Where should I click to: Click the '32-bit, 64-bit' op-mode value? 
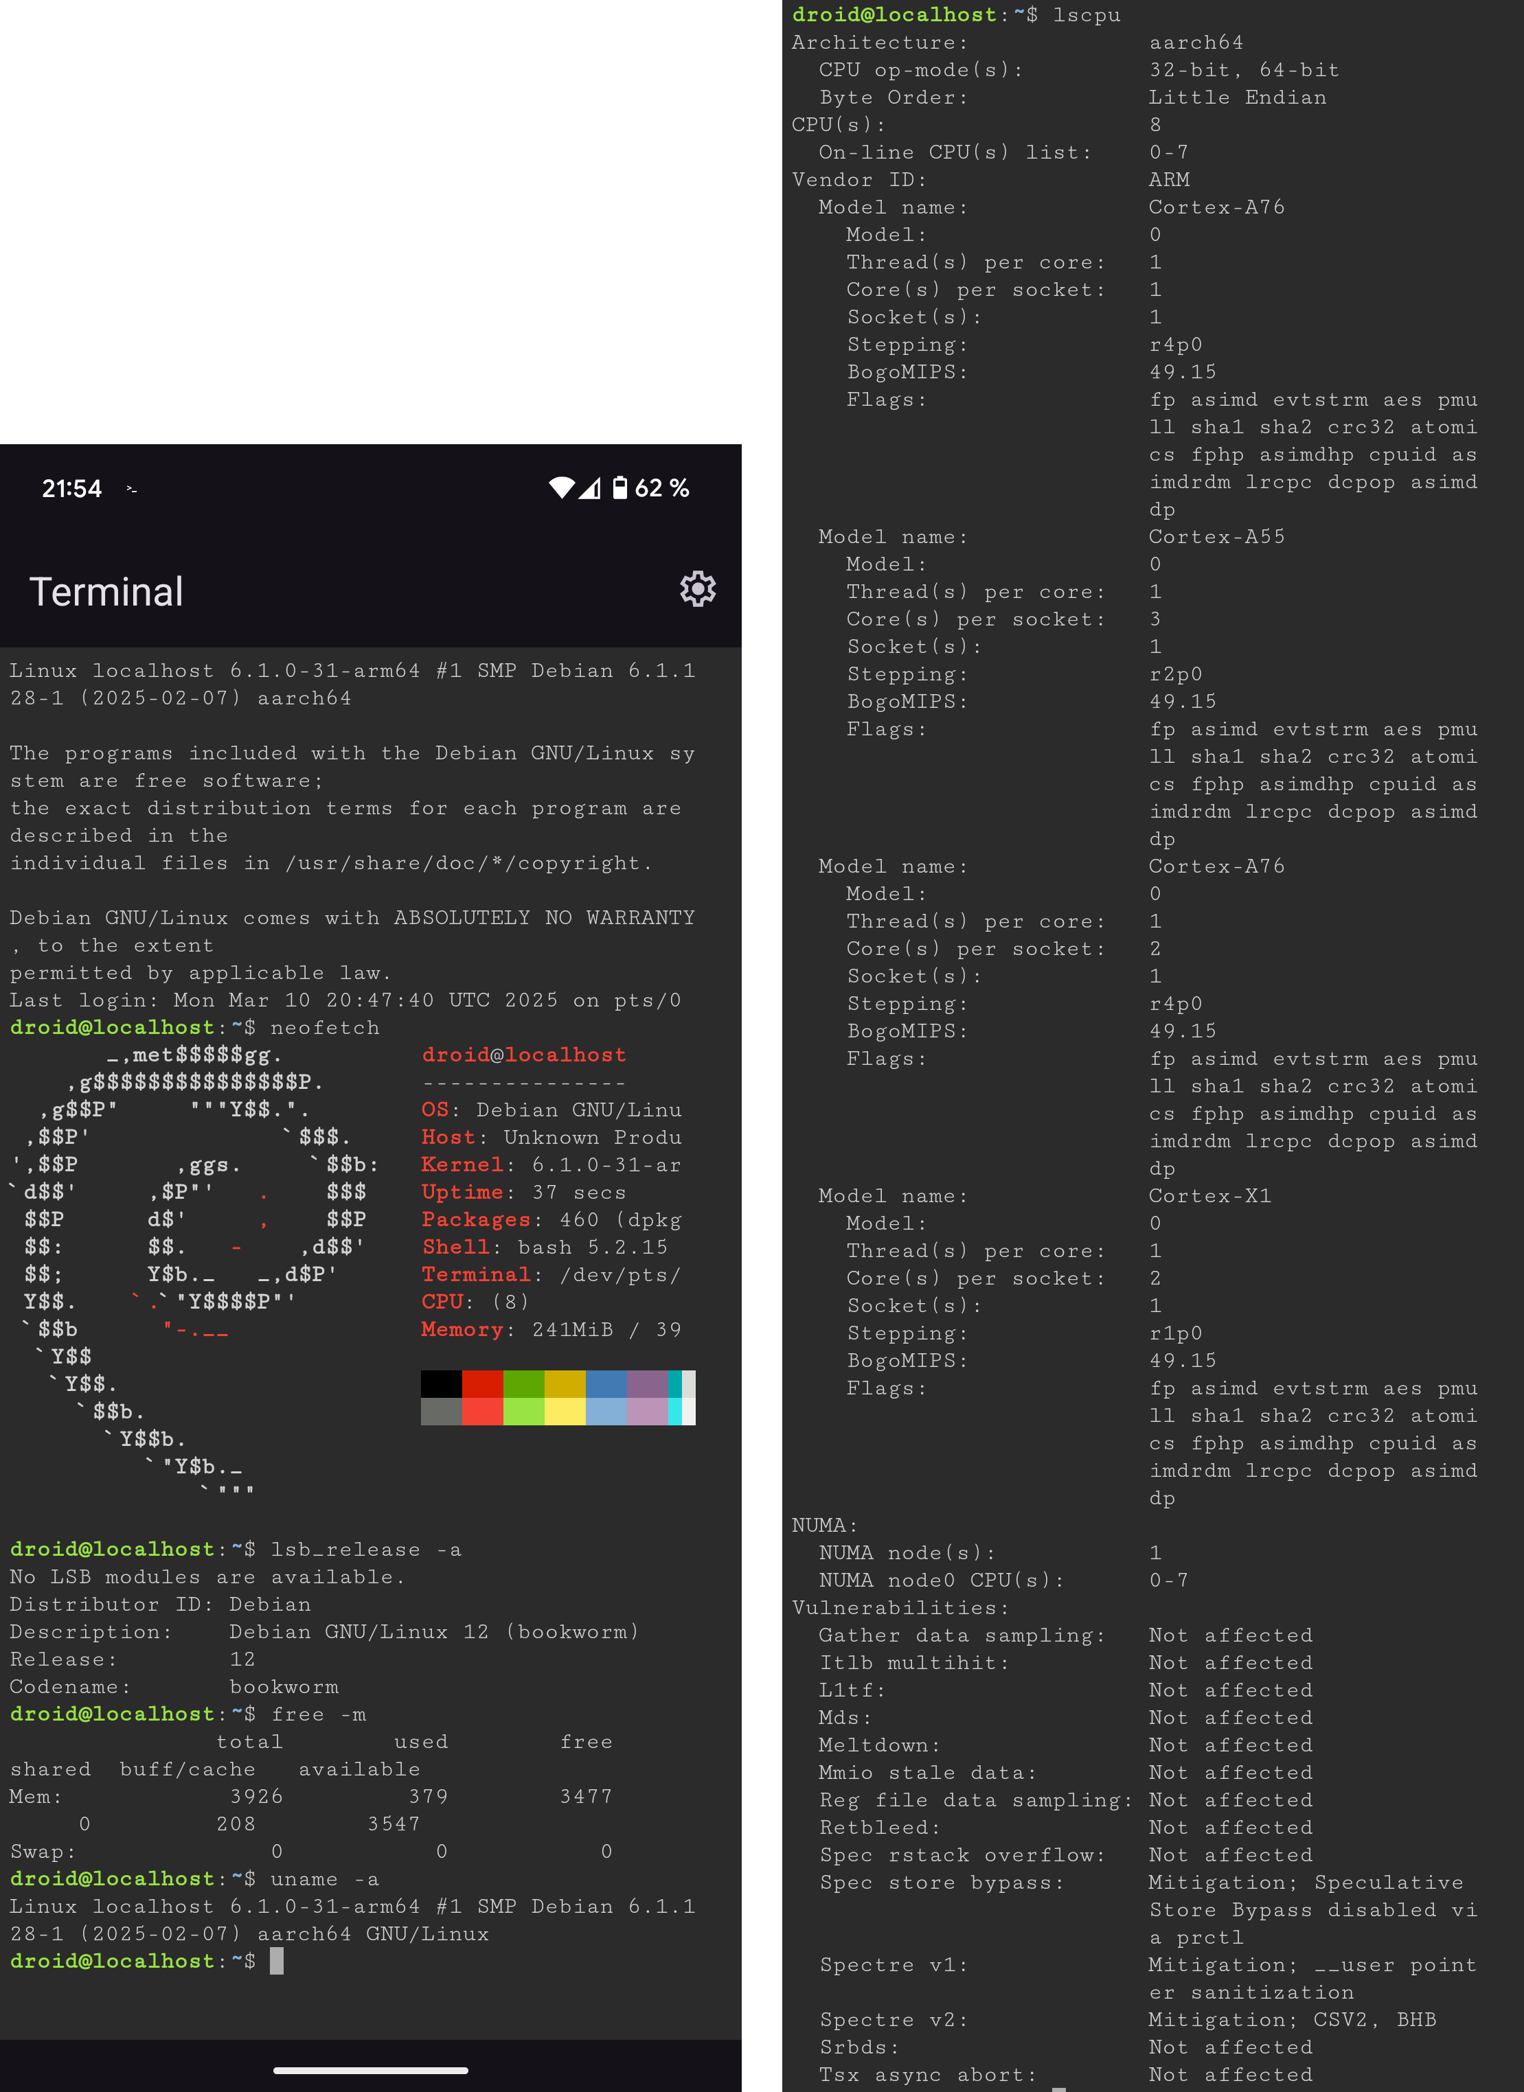pyautogui.click(x=1244, y=70)
